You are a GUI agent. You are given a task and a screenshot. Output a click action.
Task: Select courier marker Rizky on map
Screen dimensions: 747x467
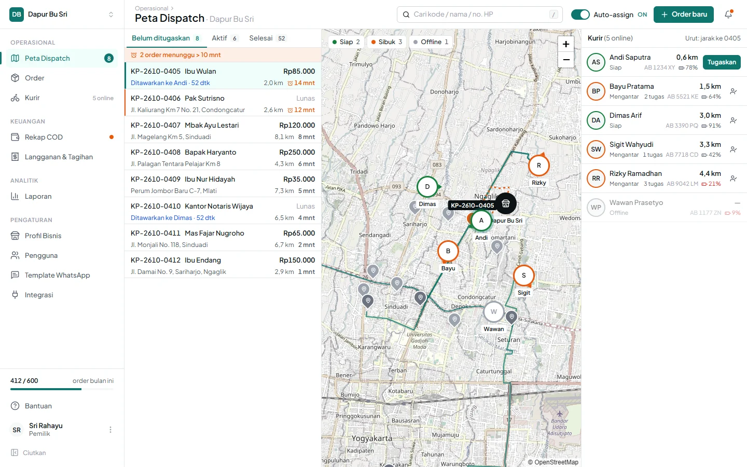[539, 166]
